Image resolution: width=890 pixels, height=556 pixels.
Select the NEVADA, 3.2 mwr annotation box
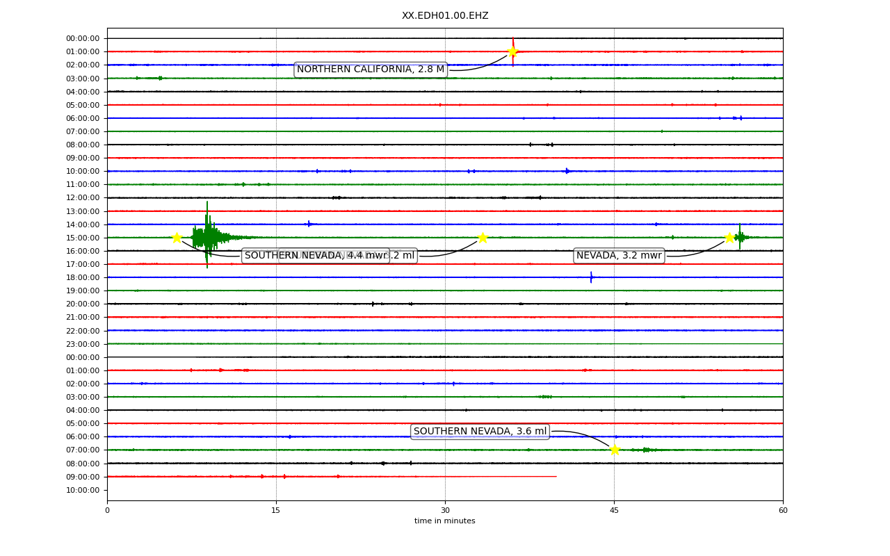[x=619, y=256]
